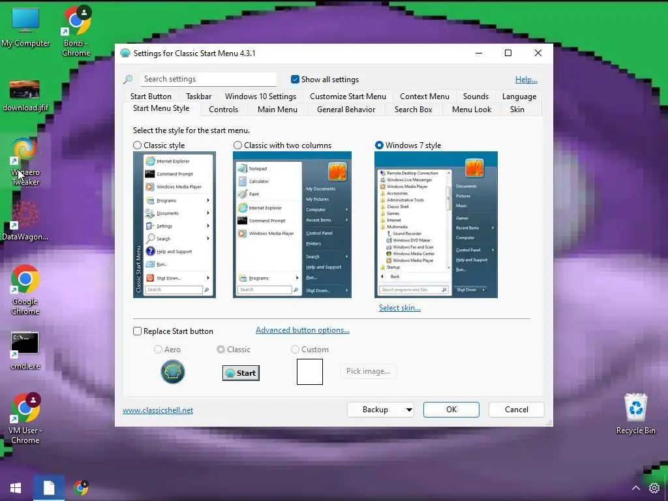Click the OK button
The height and width of the screenshot is (501, 668).
[451, 410]
